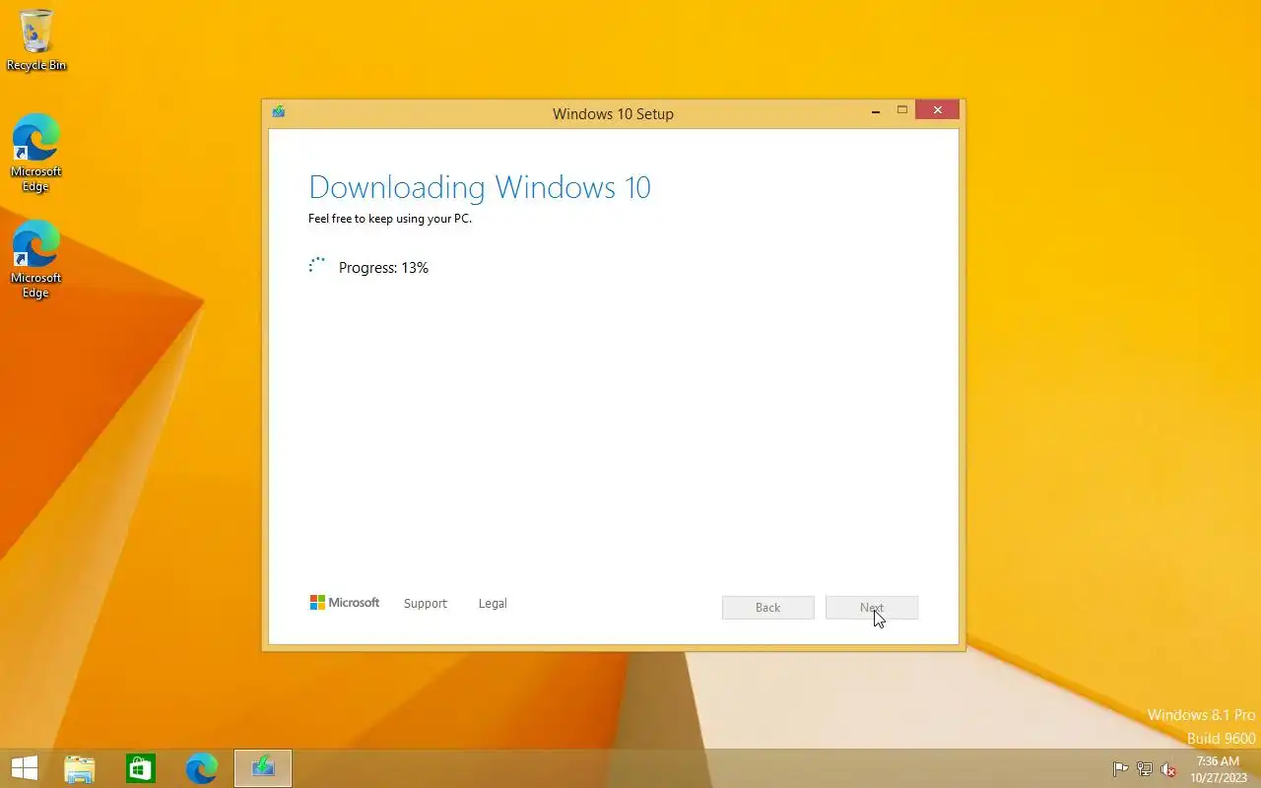The image size is (1261, 788).
Task: Click the muted volume tray icon
Action: [1168, 769]
